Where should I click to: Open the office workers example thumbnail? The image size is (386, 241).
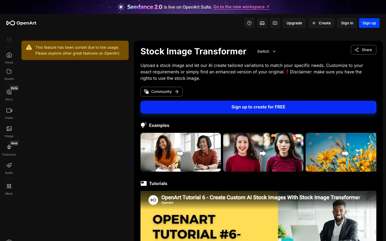(x=181, y=152)
